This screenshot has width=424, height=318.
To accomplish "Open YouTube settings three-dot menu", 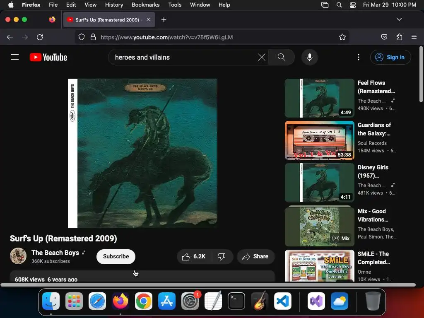I will [x=359, y=57].
